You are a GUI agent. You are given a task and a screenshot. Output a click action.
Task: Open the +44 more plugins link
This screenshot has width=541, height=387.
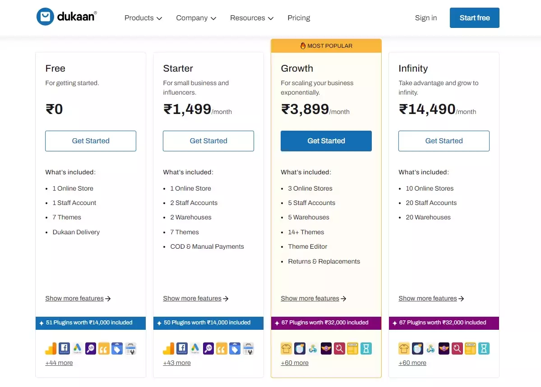[59, 363]
